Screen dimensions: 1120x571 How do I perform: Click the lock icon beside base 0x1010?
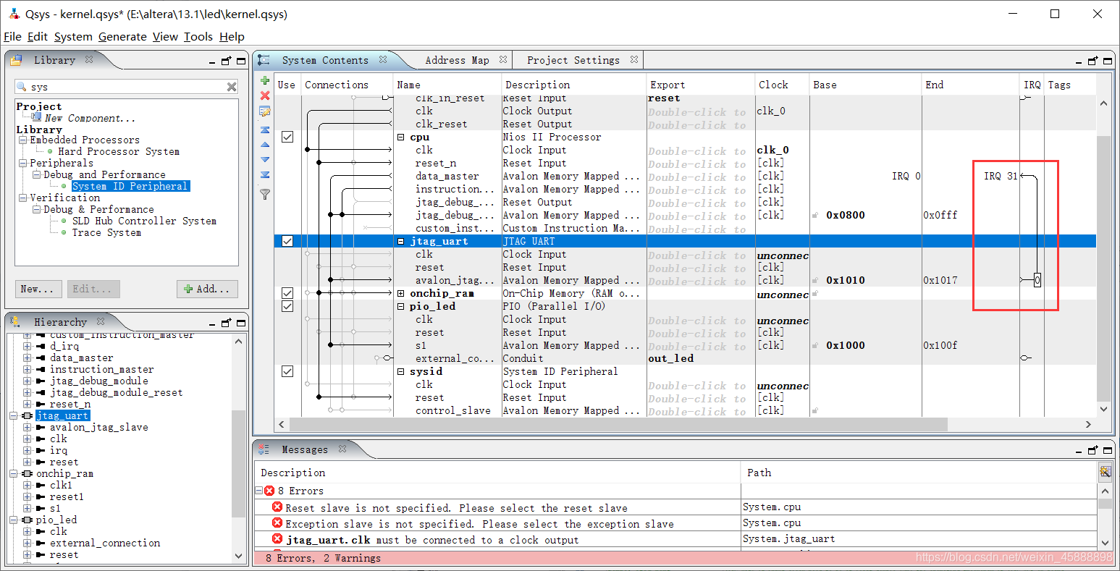click(x=815, y=280)
